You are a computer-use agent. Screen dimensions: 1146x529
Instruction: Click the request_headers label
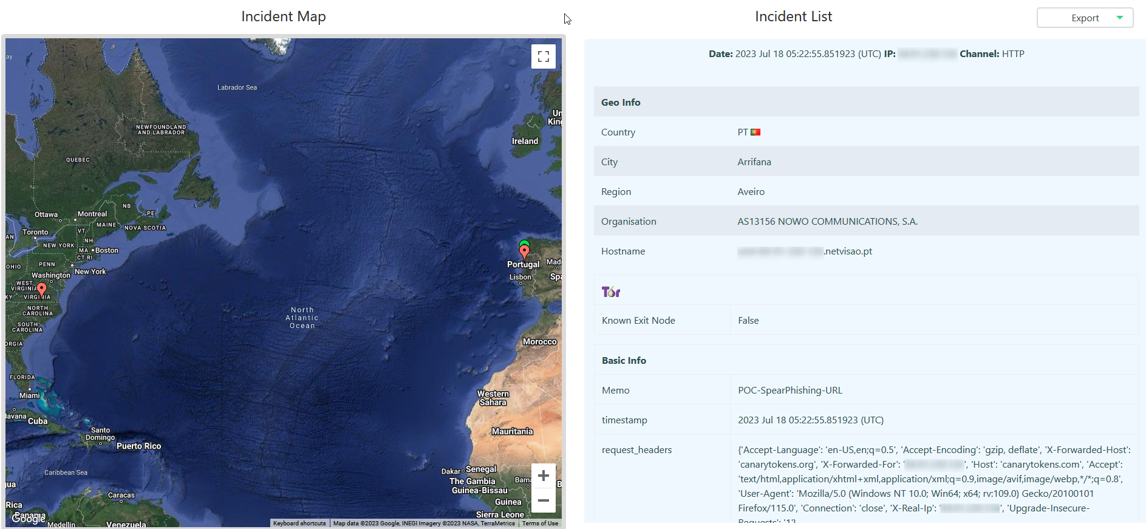point(636,450)
